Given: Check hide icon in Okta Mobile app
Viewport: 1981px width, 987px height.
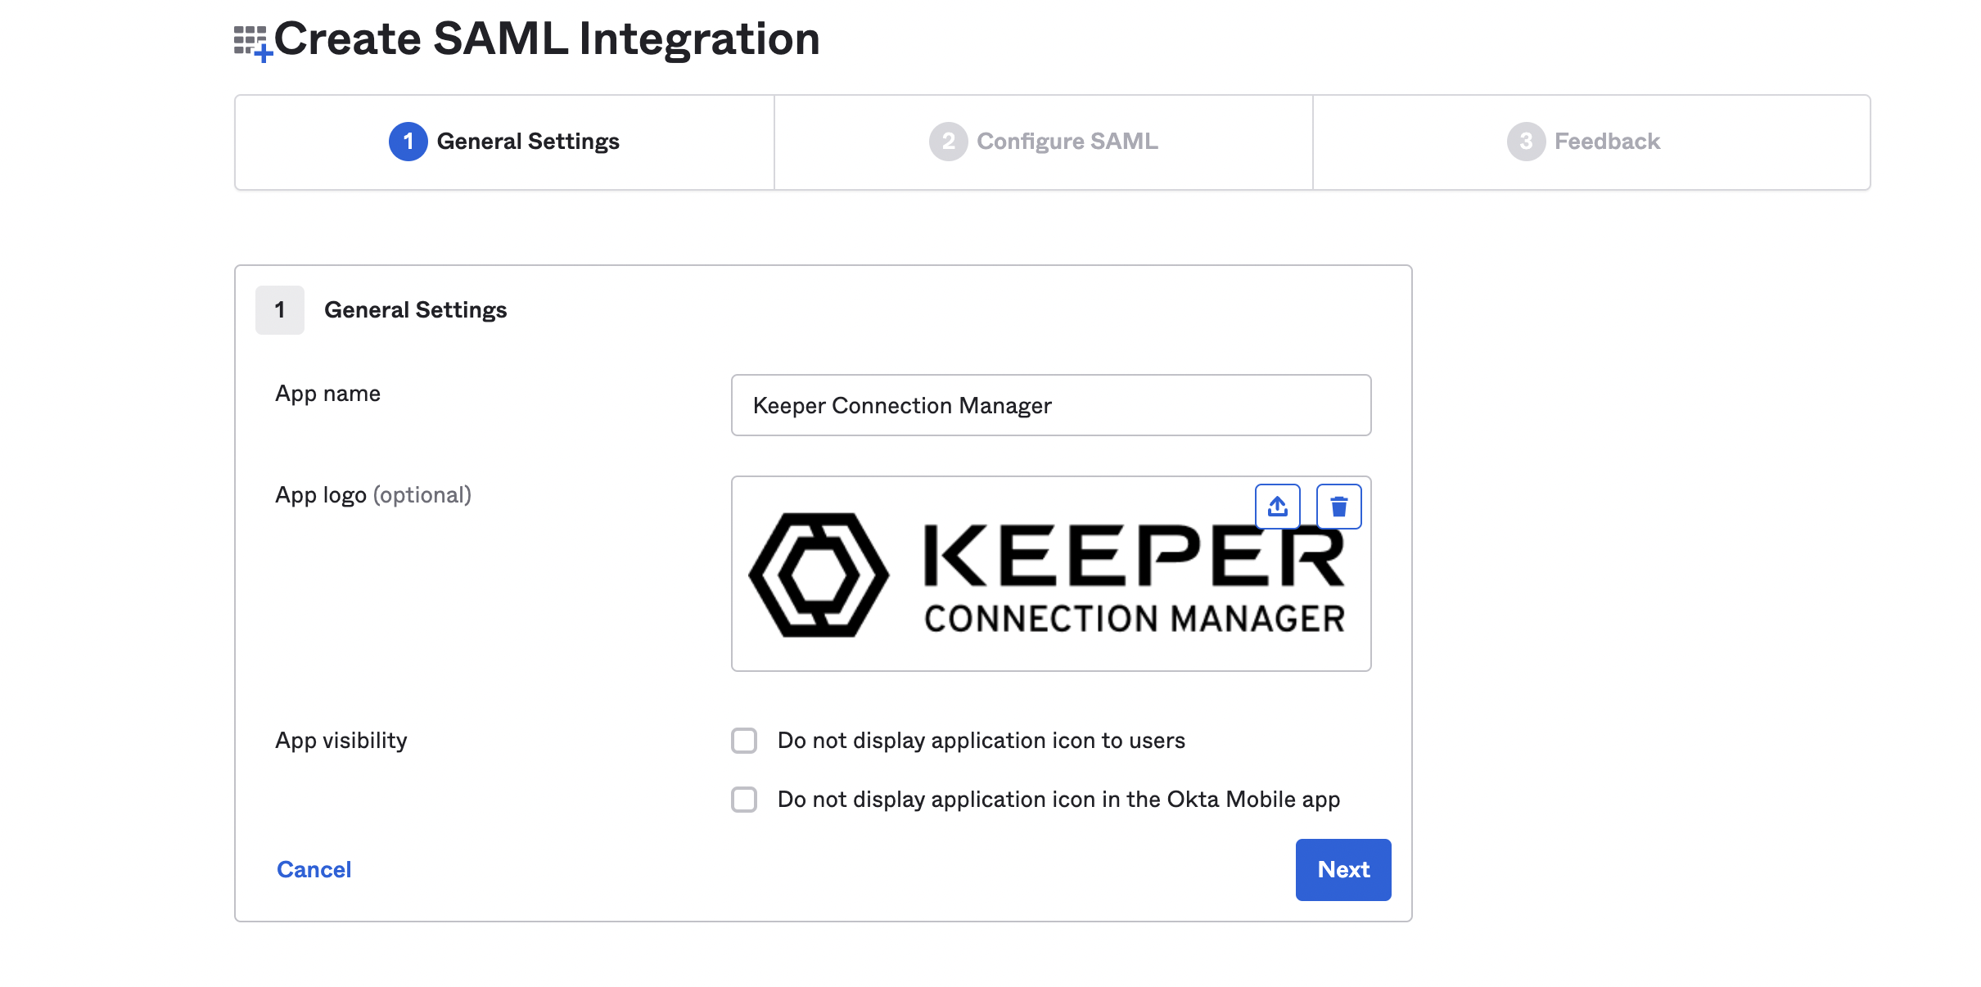Looking at the screenshot, I should (744, 800).
